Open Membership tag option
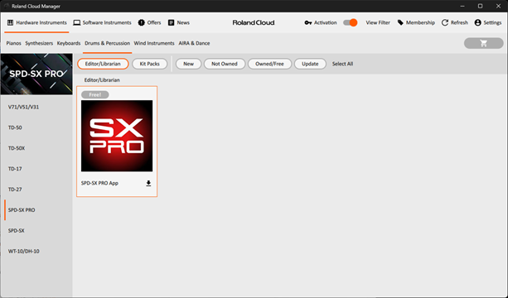This screenshot has height=298, width=508. (x=416, y=22)
